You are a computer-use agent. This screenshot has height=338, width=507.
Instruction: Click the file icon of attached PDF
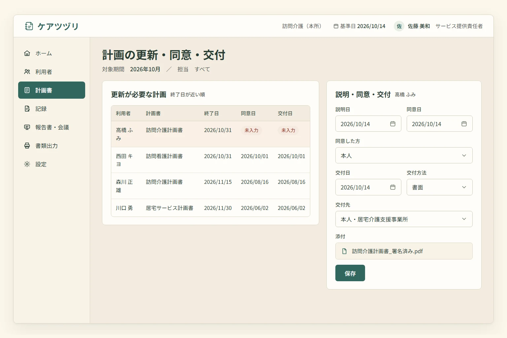344,251
